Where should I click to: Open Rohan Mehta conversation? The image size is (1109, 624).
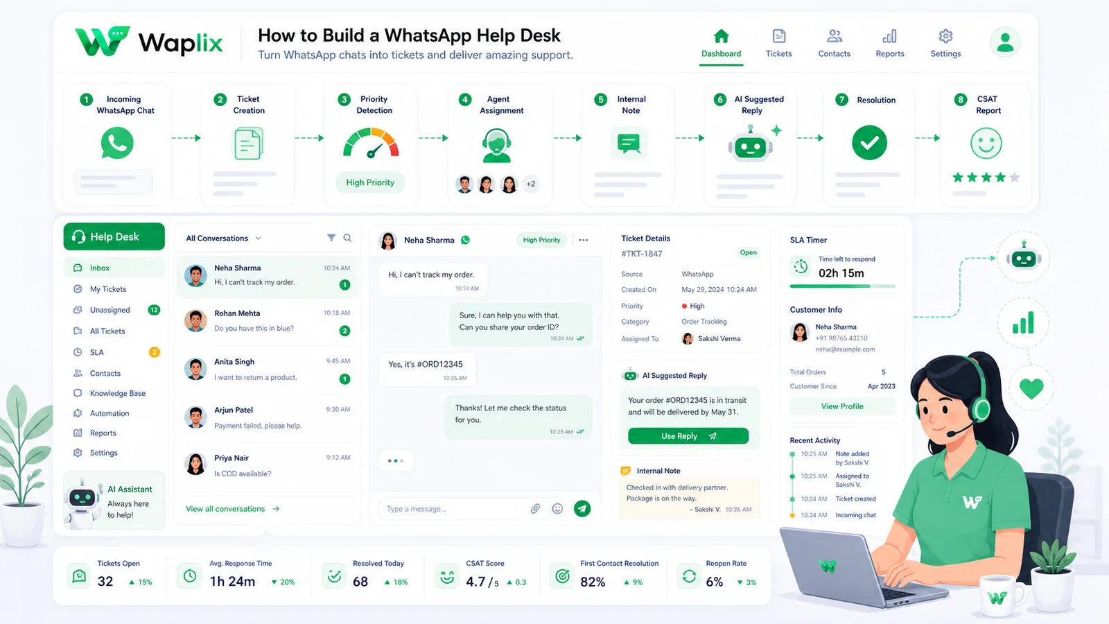(268, 321)
